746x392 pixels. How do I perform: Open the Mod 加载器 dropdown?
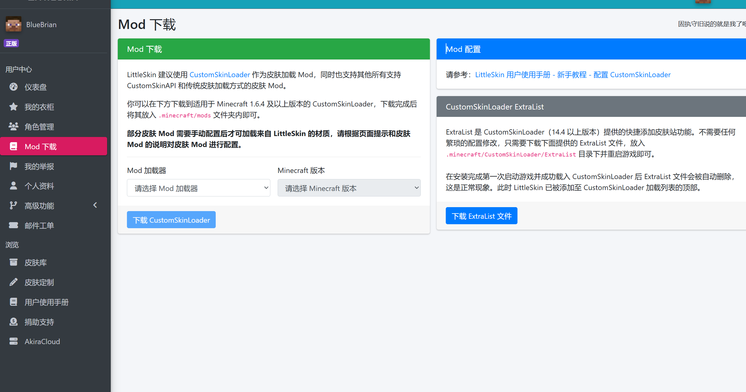(x=198, y=188)
